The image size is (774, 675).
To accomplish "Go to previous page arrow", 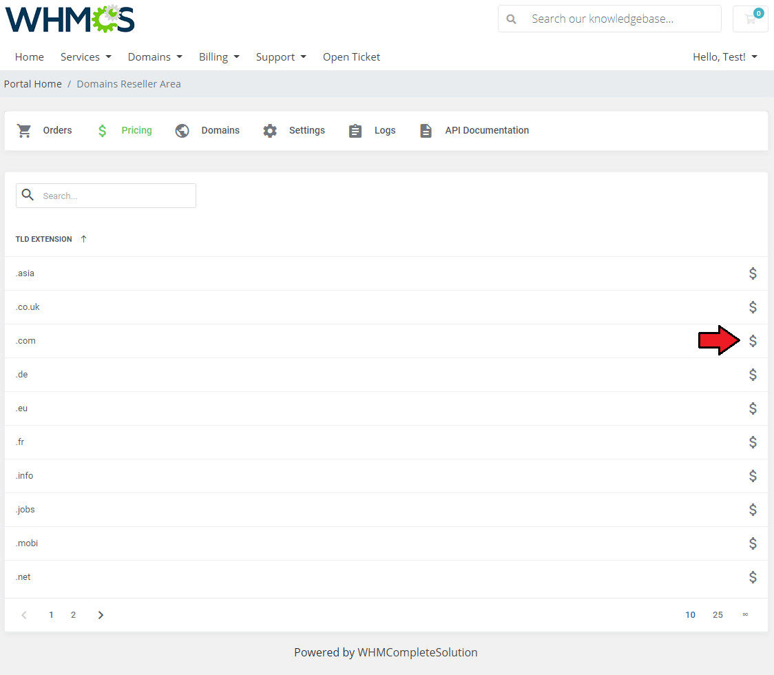I will pyautogui.click(x=23, y=615).
